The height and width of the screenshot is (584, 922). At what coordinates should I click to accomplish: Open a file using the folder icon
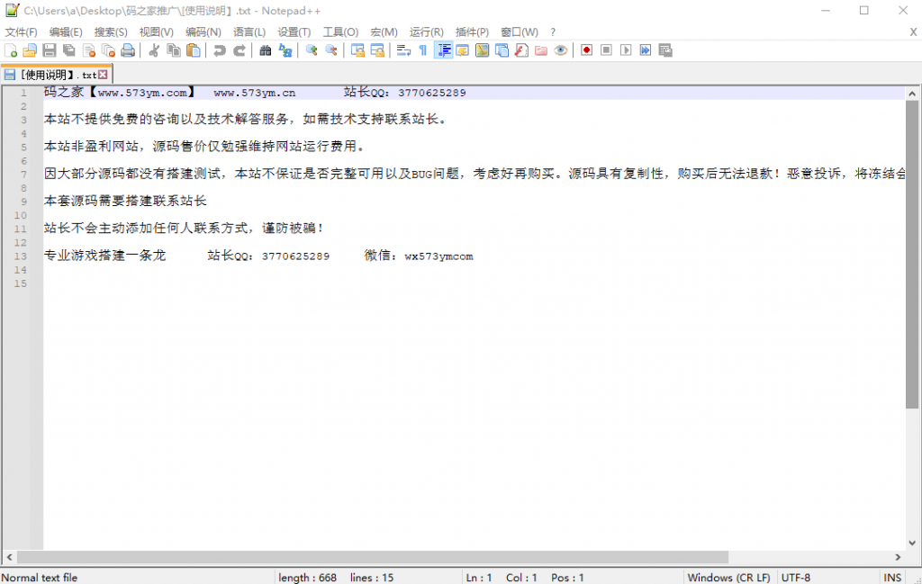coord(30,50)
